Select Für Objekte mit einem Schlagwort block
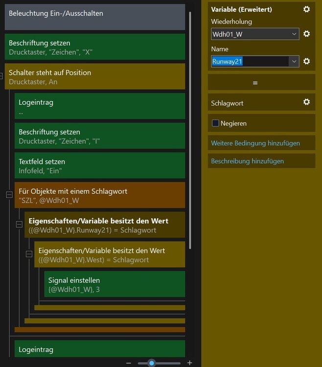 click(100, 195)
